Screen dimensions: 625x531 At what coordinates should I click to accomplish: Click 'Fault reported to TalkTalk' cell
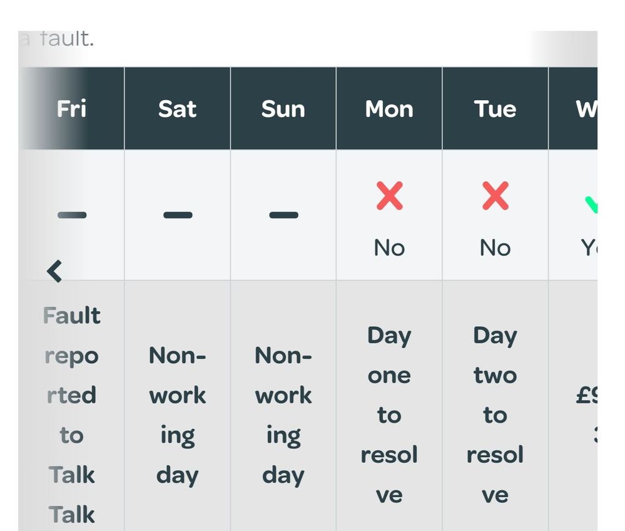point(71,406)
